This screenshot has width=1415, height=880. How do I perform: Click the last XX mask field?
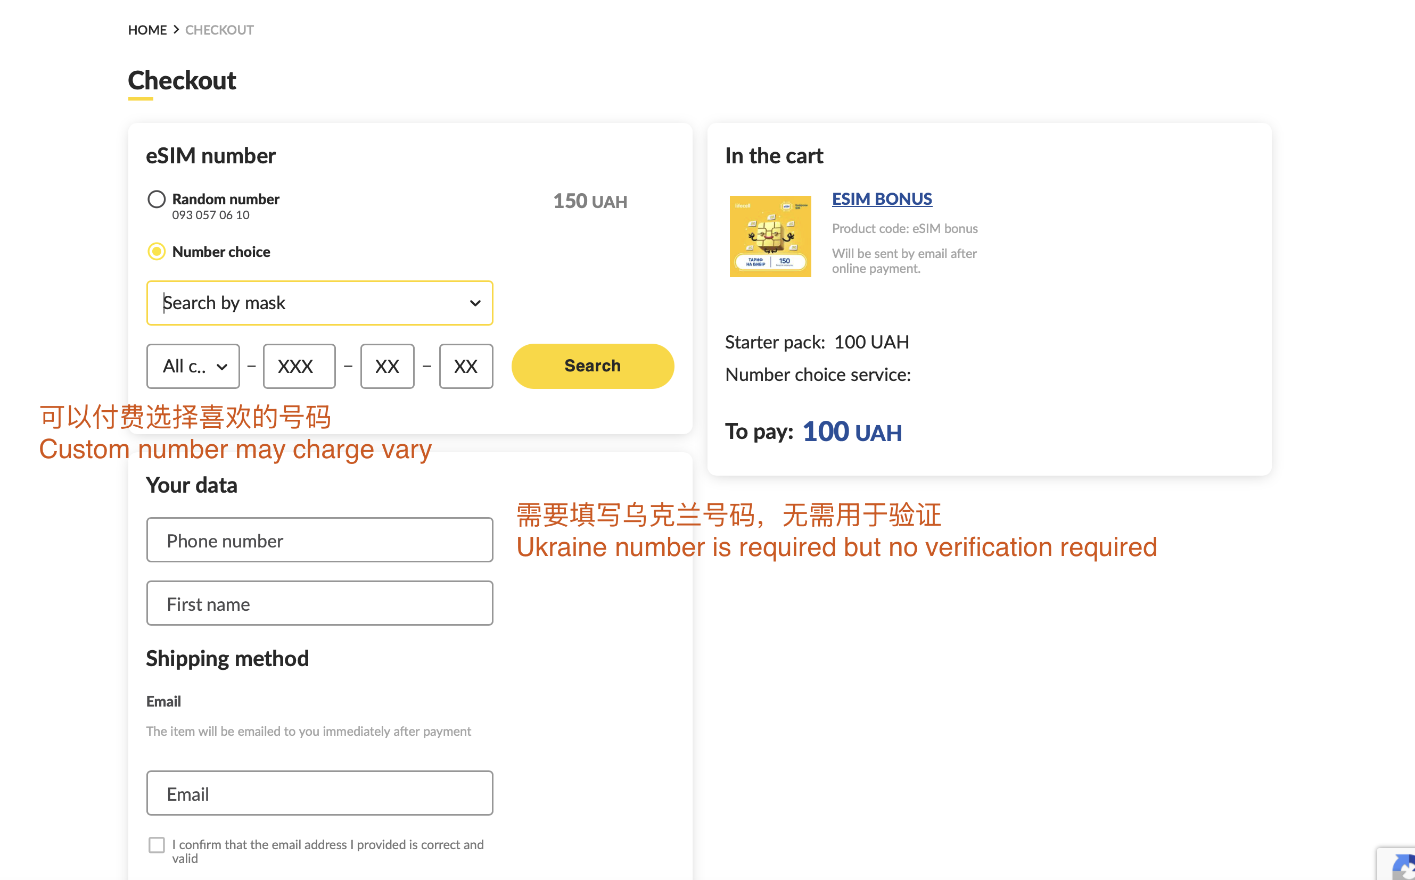click(x=466, y=366)
